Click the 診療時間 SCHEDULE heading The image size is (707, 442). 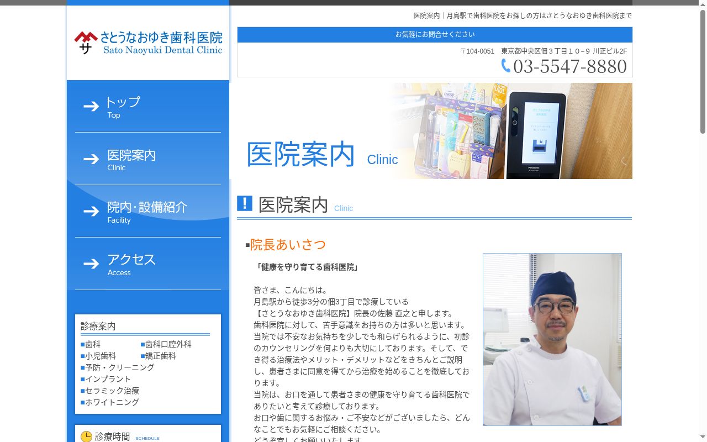pyautogui.click(x=120, y=436)
